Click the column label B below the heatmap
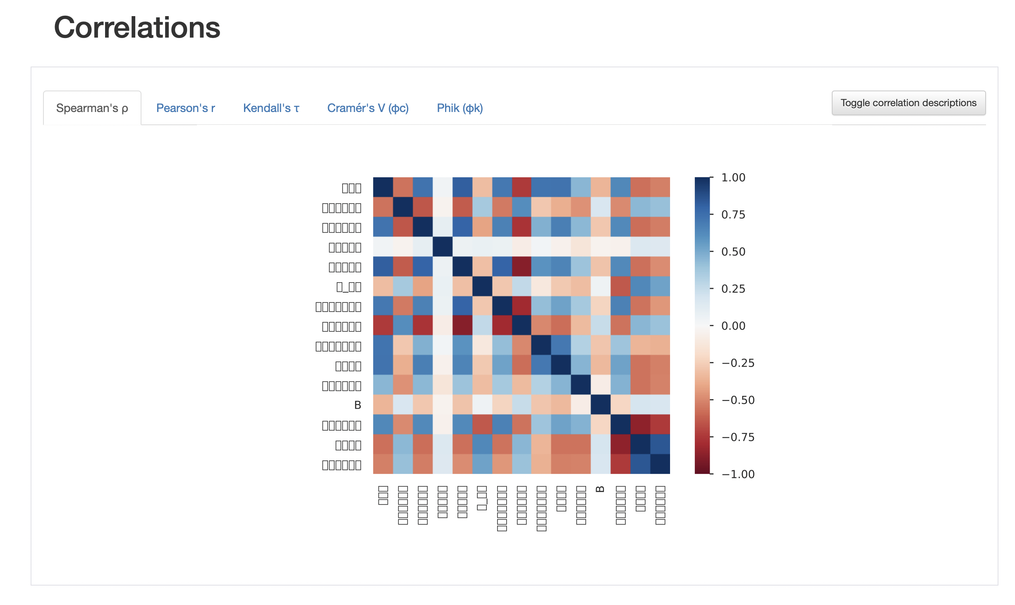1015x605 pixels. pos(600,490)
